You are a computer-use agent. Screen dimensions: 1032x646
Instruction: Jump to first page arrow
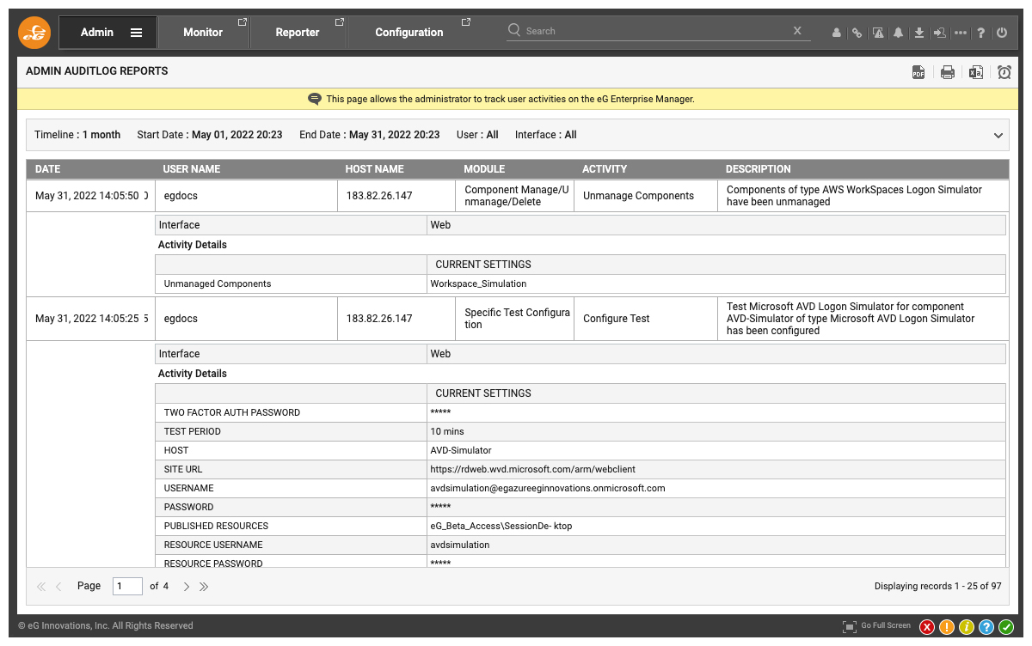pyautogui.click(x=41, y=587)
